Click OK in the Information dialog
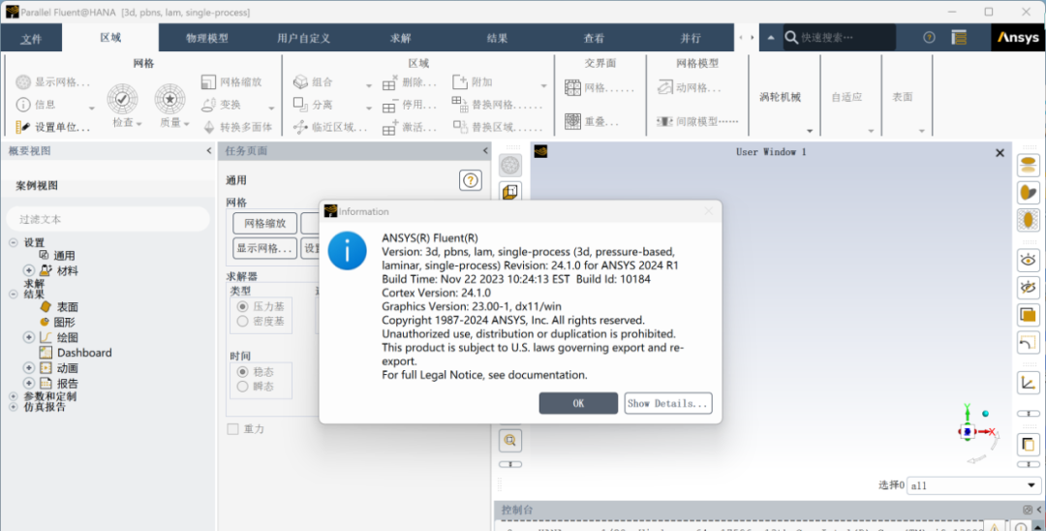1046x531 pixels. 578,403
